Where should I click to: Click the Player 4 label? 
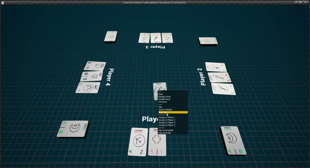(x=109, y=77)
